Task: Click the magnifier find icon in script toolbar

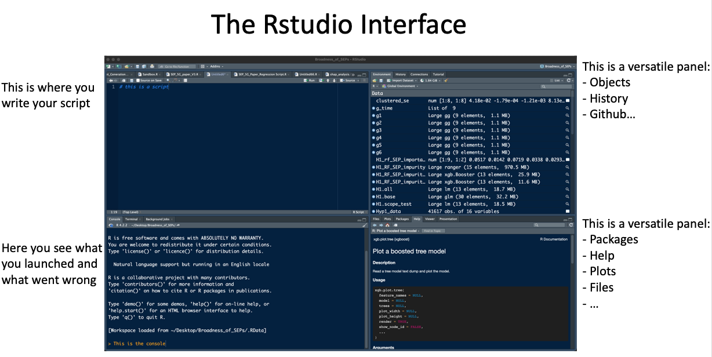Action: click(168, 81)
